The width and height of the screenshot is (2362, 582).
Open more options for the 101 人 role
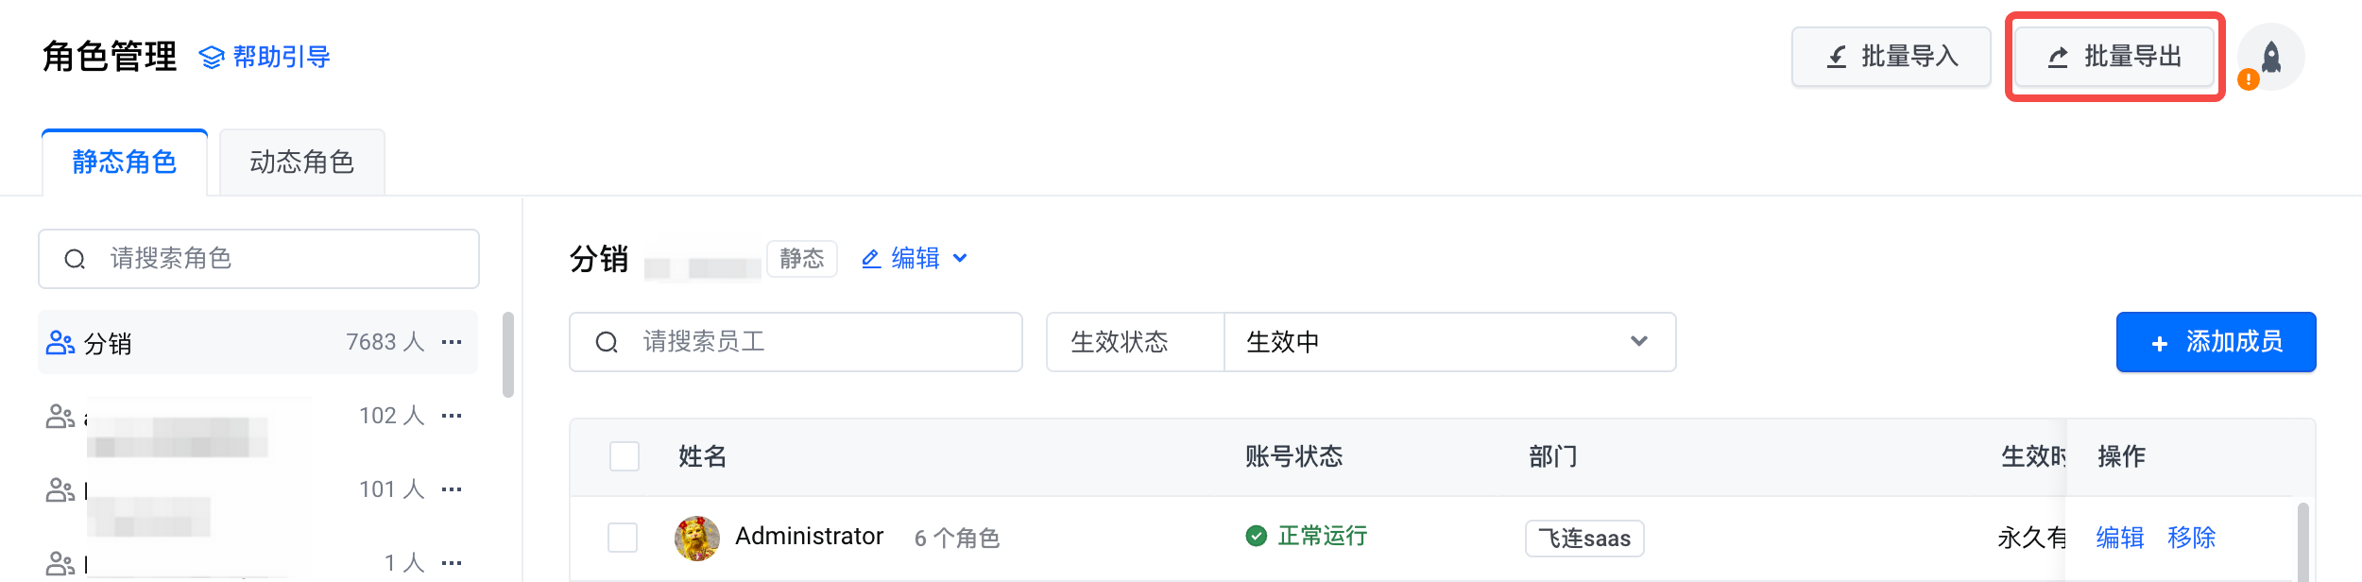tap(452, 489)
